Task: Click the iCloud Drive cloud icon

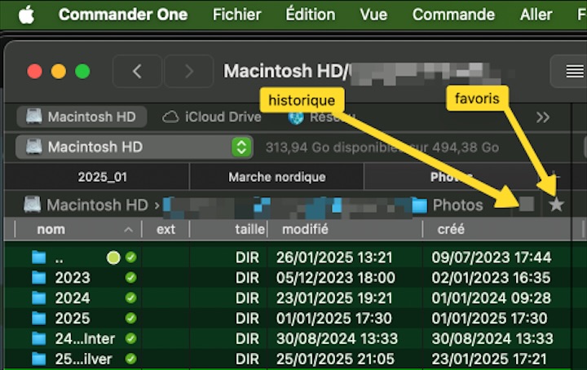Action: [170, 117]
